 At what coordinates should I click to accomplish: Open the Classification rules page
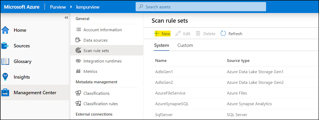101,104
